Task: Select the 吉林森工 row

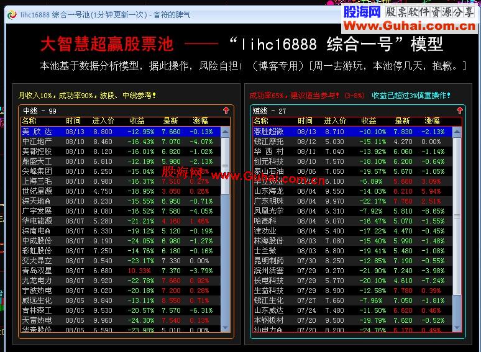Action: [121, 310]
